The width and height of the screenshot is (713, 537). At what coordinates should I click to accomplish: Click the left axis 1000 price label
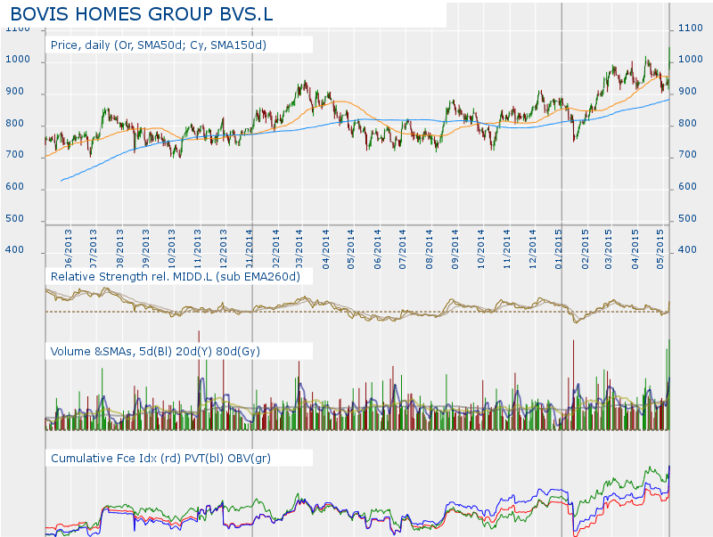pos(18,60)
